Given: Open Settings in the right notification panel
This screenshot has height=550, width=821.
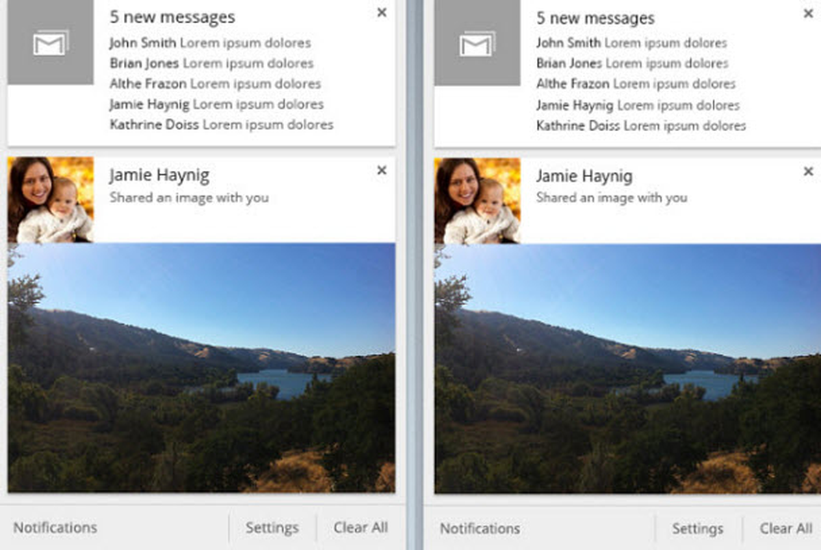Looking at the screenshot, I should coord(698,529).
